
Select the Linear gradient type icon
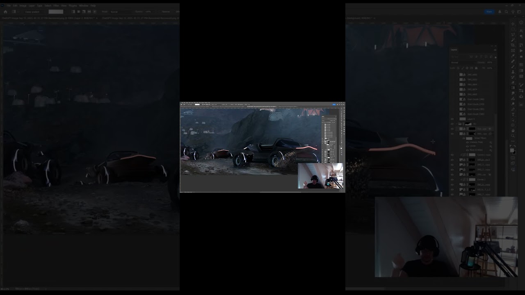point(73,12)
